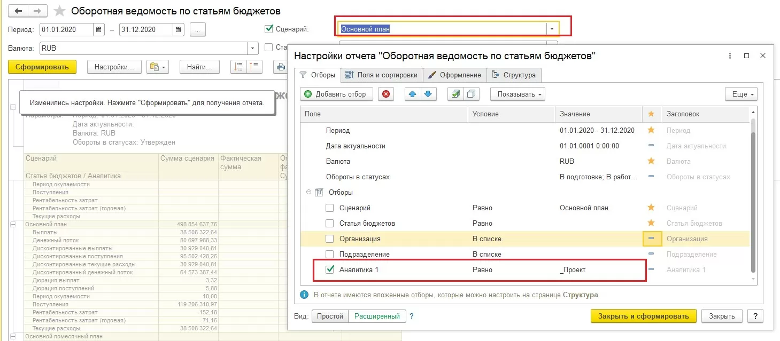This screenshot has width=780, height=341.
Task: Collapse the Основной помесячный план group
Action: [x=13, y=337]
